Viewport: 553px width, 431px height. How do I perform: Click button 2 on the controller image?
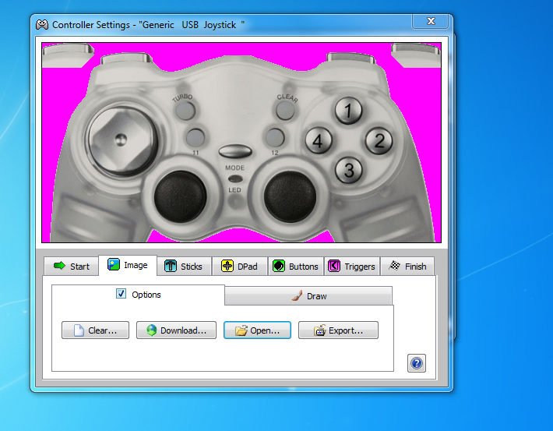pyautogui.click(x=379, y=141)
